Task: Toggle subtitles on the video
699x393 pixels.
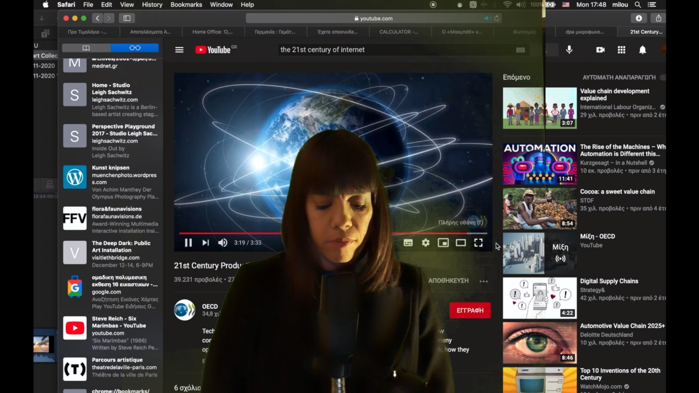Action: point(408,242)
